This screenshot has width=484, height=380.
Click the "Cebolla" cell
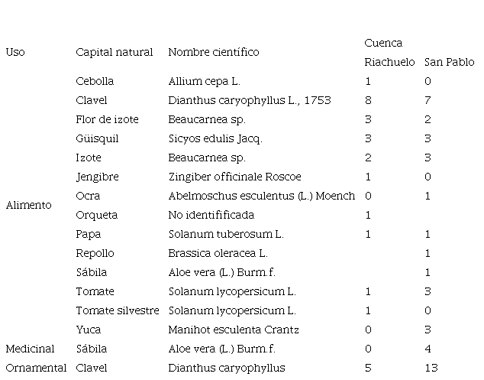click(95, 81)
